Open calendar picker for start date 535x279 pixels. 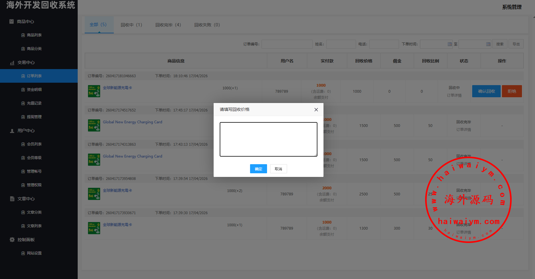[x=450, y=44]
